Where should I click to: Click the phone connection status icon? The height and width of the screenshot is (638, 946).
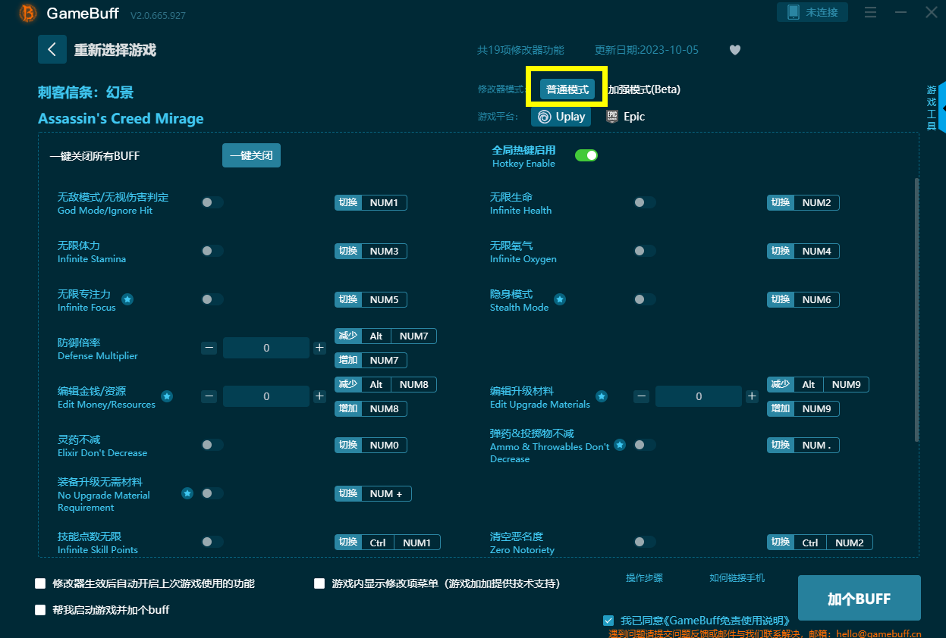point(794,12)
